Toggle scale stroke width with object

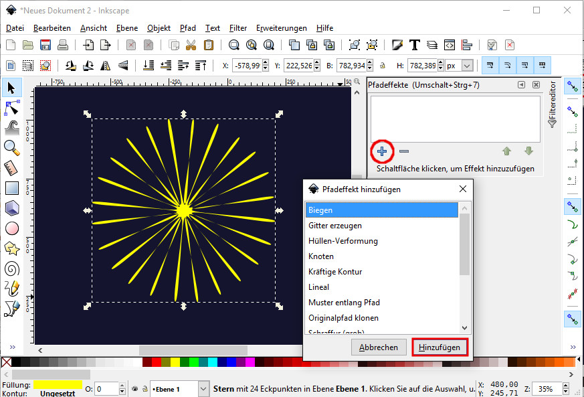pyautogui.click(x=490, y=66)
